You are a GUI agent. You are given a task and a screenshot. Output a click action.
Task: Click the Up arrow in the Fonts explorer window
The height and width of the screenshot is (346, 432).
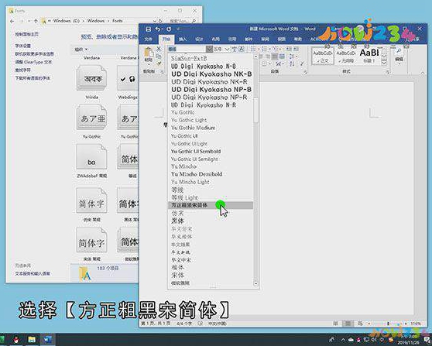pos(36,21)
